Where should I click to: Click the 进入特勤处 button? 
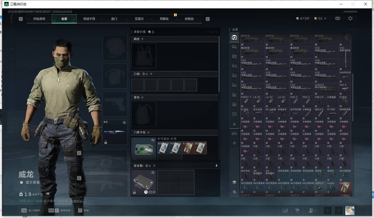click(x=31, y=210)
